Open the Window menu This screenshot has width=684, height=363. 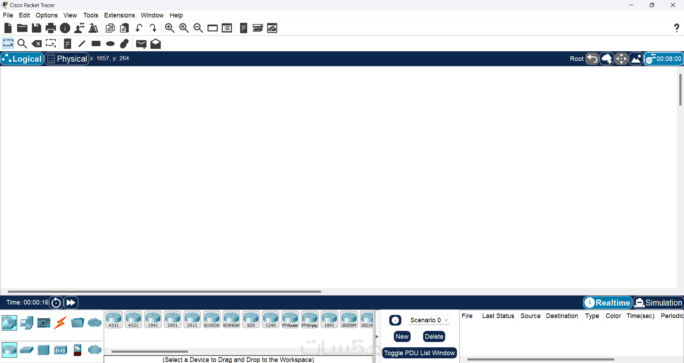click(x=152, y=15)
